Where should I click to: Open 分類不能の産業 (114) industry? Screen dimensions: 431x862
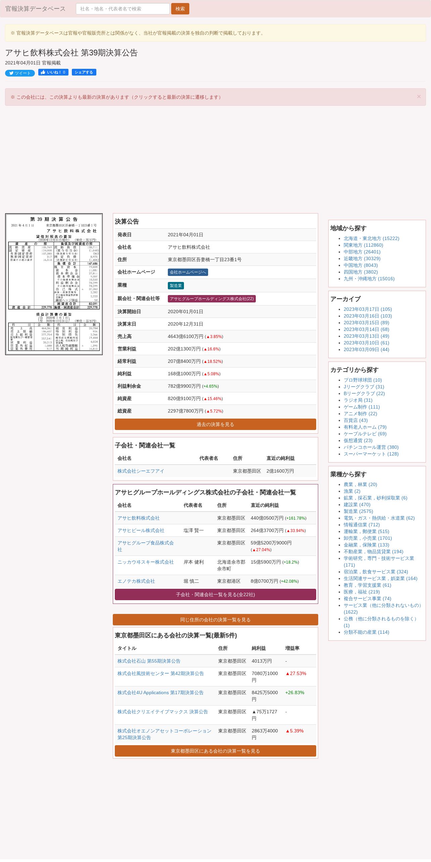point(366,632)
